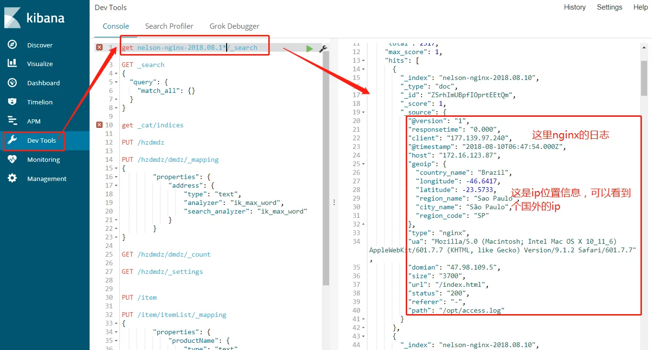Open Help in top bar
Viewport: 652px width, 350px height.
[641, 7]
